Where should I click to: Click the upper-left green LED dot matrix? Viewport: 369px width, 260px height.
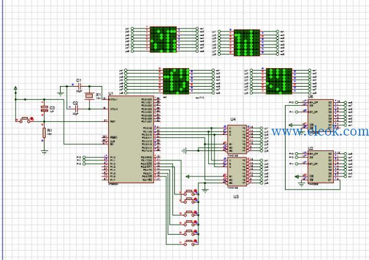[163, 40]
